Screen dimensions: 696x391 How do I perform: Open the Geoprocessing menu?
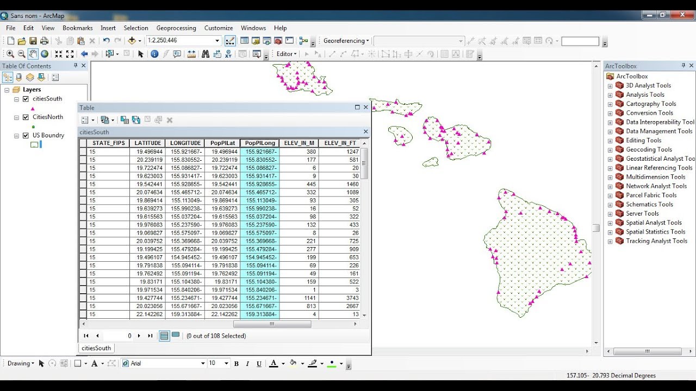(176, 28)
